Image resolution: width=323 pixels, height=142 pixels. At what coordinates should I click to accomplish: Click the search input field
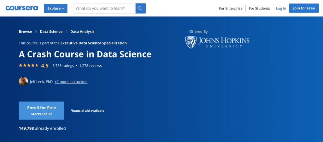pos(104,9)
